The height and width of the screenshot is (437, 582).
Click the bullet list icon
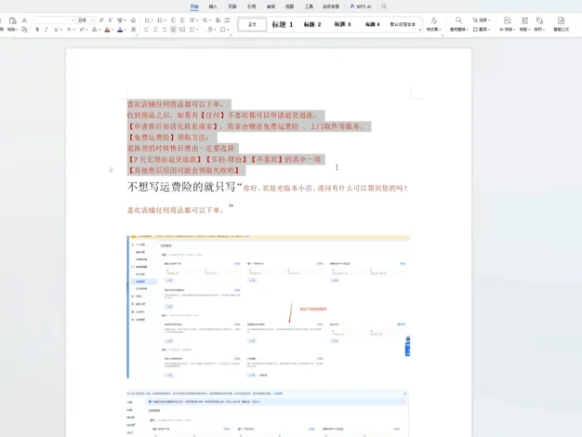tap(147, 20)
